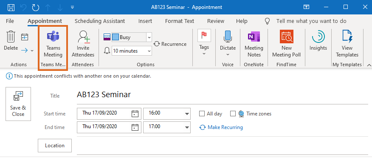Open the Help tab
Screen dimensions: 372x160
[242, 21]
